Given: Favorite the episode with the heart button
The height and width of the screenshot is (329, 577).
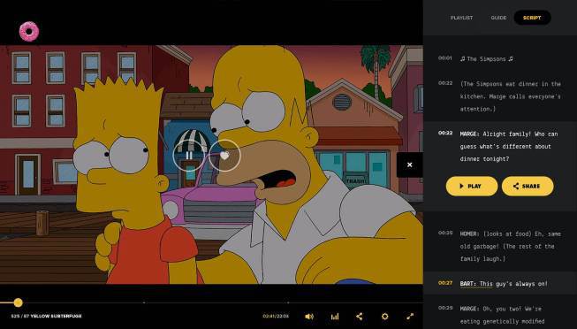Looking at the screenshot, I should pos(224,156).
